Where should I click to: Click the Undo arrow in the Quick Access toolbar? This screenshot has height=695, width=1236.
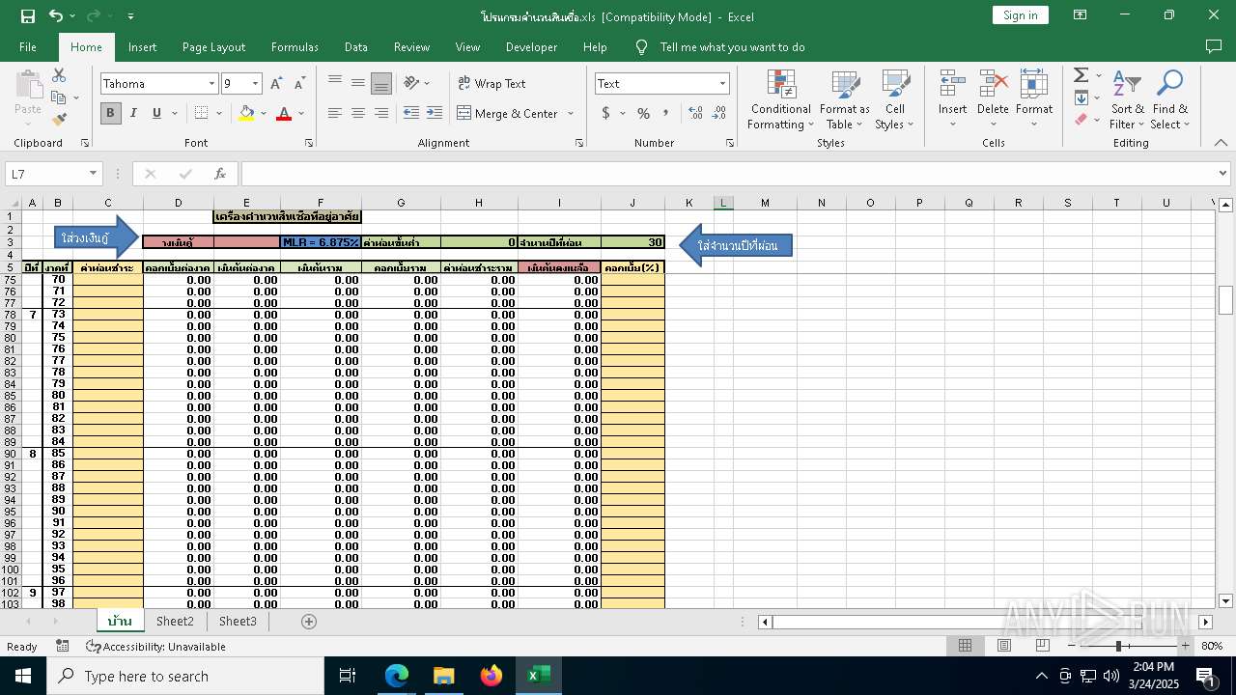(x=56, y=15)
